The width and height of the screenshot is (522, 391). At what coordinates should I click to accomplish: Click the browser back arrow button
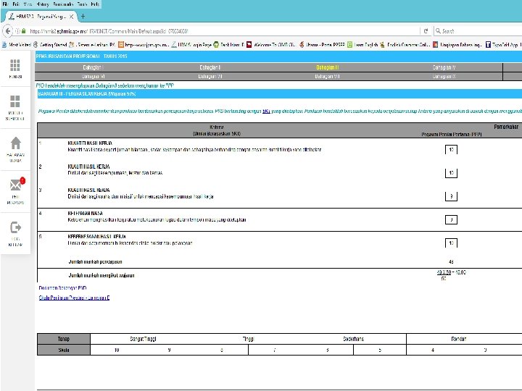click(x=8, y=31)
